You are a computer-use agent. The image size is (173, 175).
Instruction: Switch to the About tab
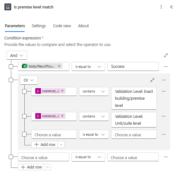coord(83,26)
